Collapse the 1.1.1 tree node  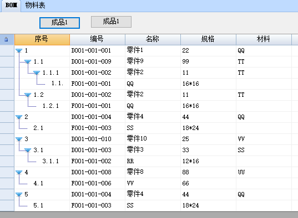click(37, 73)
